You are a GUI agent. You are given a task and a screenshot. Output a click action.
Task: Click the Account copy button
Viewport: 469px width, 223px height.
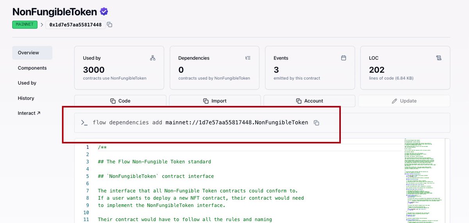[x=310, y=101]
